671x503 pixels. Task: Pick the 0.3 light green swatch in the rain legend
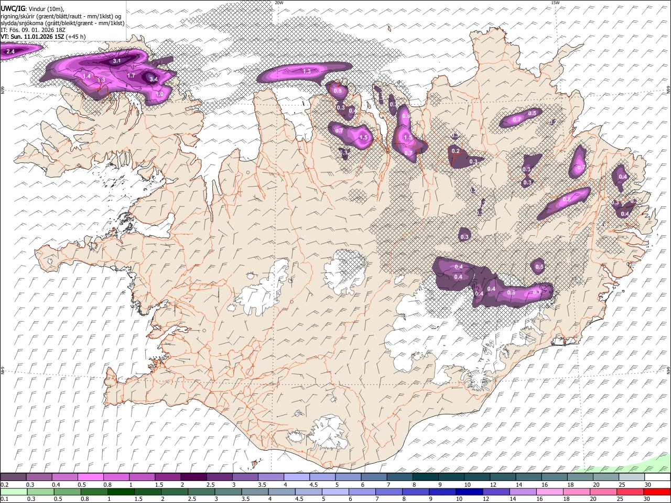click(40, 491)
